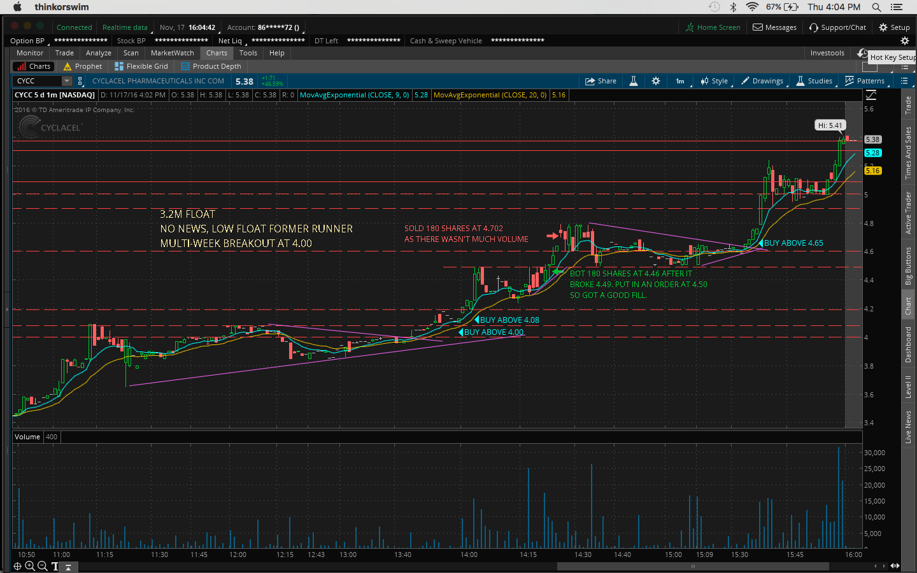The height and width of the screenshot is (573, 917).
Task: Open Support/Chat
Action: point(837,27)
